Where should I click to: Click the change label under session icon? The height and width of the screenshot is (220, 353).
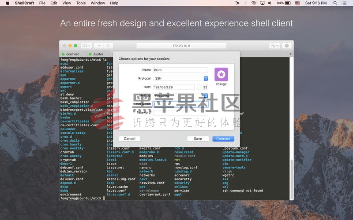[x=221, y=84]
